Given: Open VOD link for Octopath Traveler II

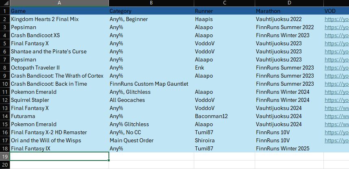Looking at the screenshot, I should point(336,68).
